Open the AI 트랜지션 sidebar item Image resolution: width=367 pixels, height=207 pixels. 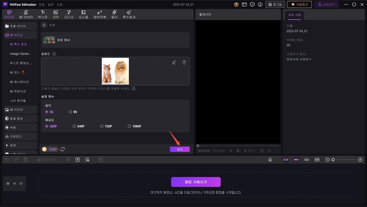(18, 91)
